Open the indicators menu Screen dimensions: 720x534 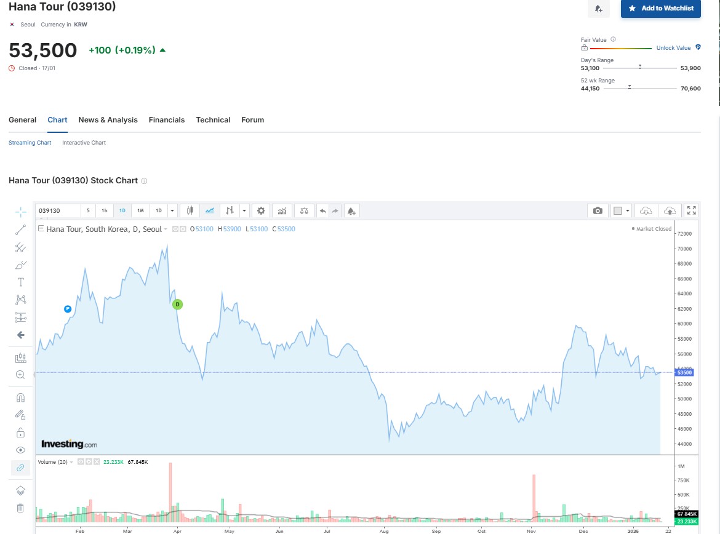[x=282, y=211]
